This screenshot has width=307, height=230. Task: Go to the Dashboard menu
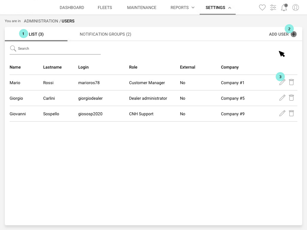point(72,7)
